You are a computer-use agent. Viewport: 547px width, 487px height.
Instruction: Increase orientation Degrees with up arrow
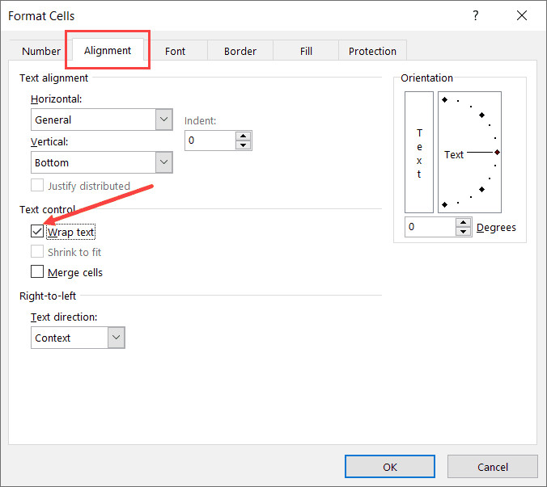[x=463, y=222]
